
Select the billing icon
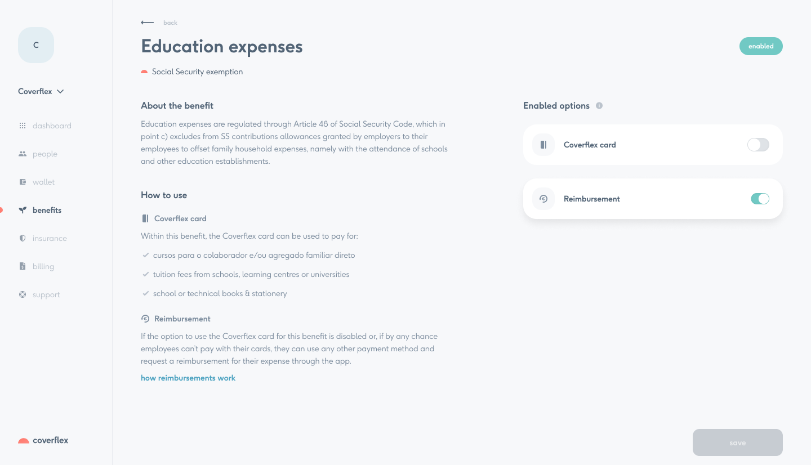[23, 266]
